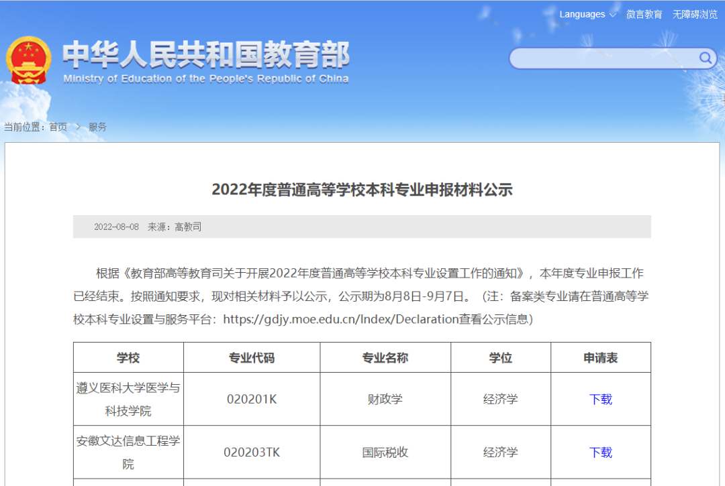Click the 申请表 column header

[x=600, y=358]
